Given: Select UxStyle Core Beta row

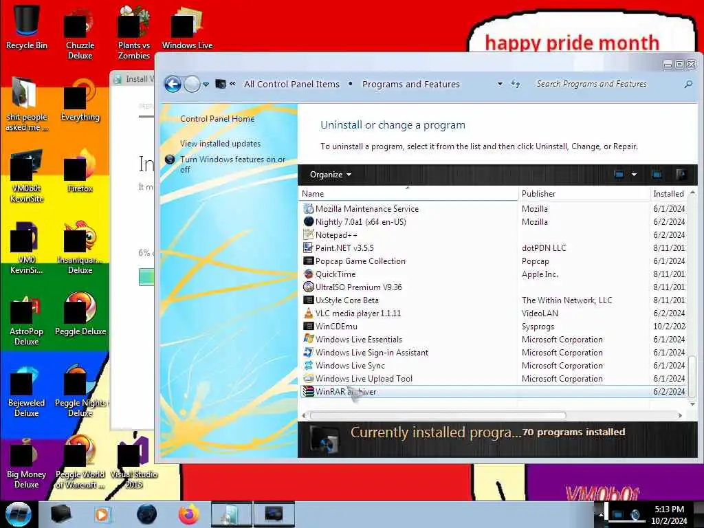Looking at the screenshot, I should pyautogui.click(x=493, y=300).
